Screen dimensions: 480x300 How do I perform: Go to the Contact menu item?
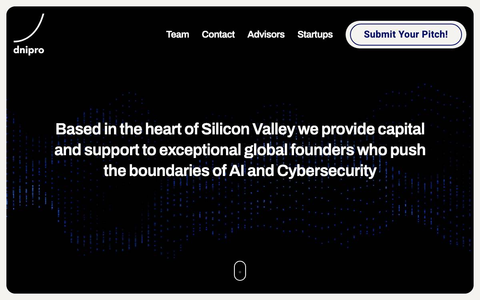pyautogui.click(x=218, y=34)
